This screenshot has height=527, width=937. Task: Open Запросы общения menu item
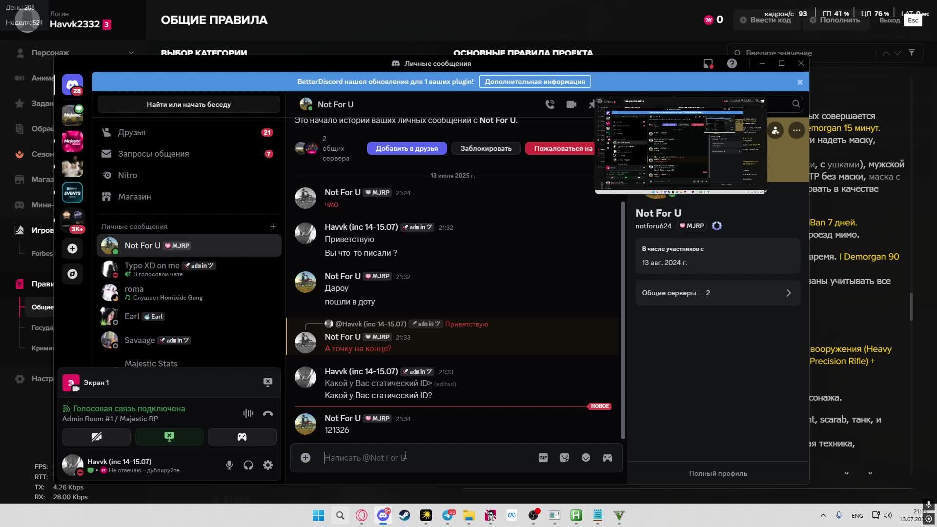[153, 154]
